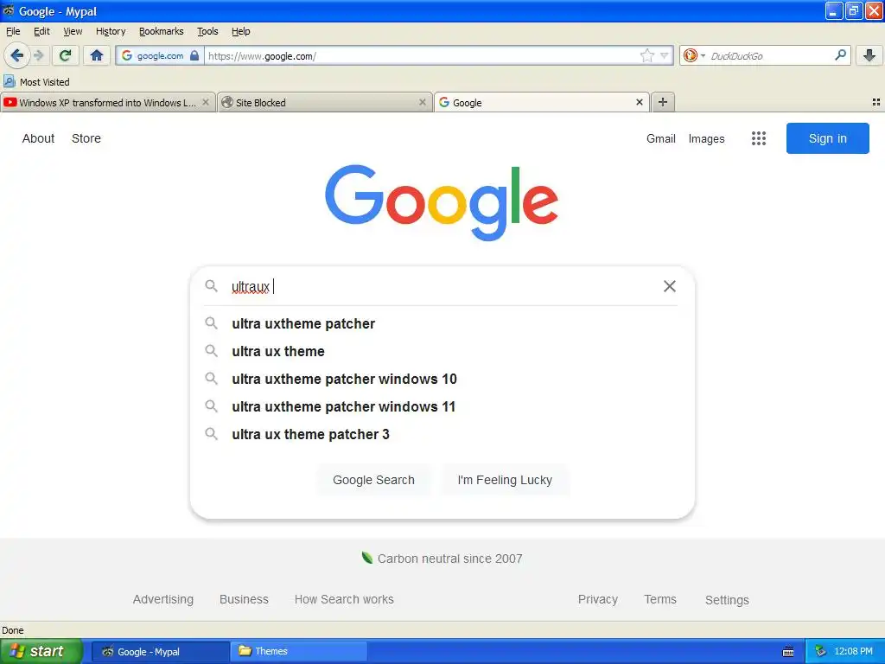885x664 pixels.
Task: Click the system tray safely remove icon
Action: coord(820,651)
